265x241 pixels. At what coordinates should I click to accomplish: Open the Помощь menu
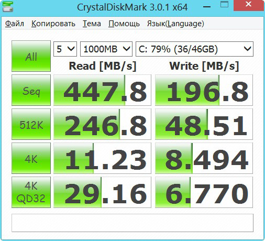(x=124, y=24)
